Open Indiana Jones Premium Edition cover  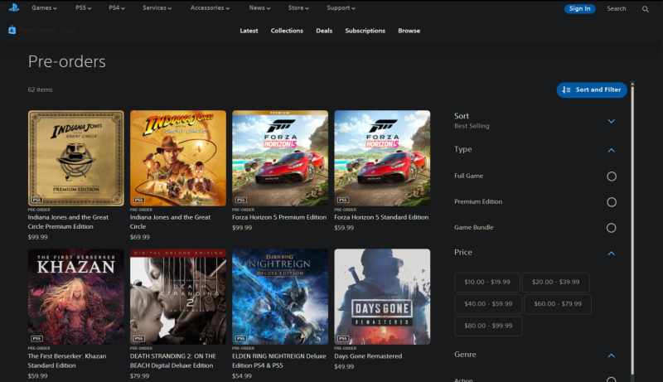point(76,158)
